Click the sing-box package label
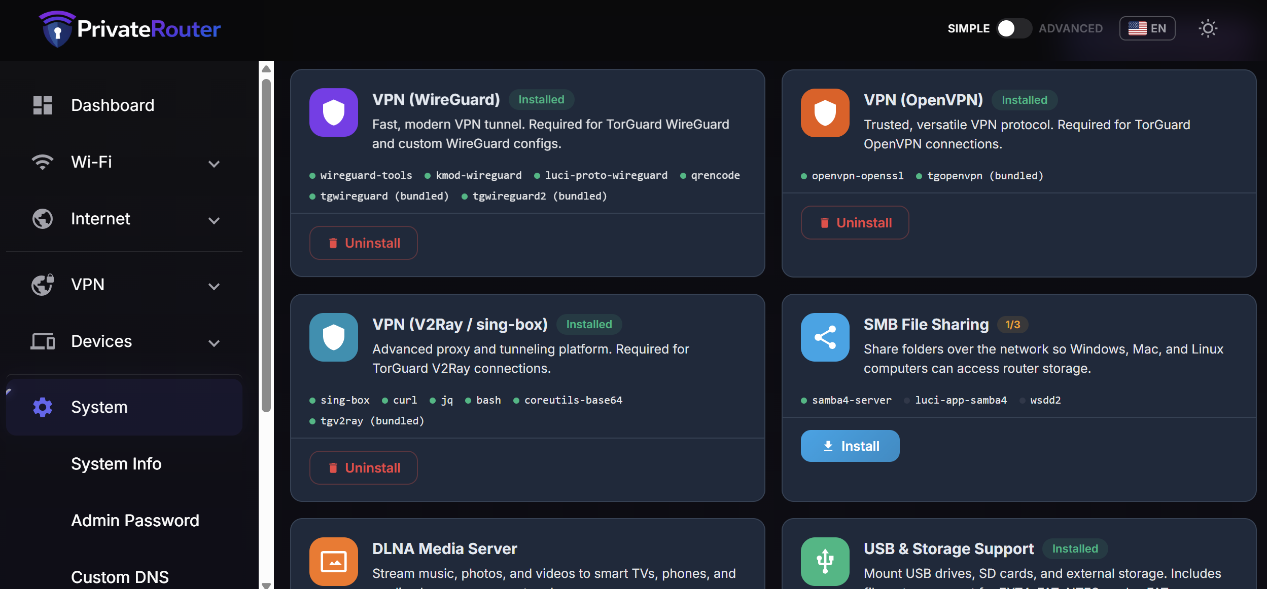Screen dimensions: 1267x589 [x=345, y=400]
